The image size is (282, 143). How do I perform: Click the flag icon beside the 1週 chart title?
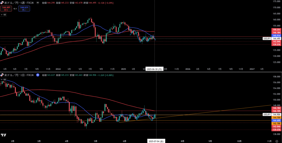[2, 3]
